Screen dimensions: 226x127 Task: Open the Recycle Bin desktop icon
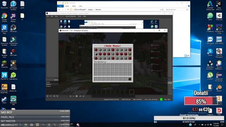[4, 5]
